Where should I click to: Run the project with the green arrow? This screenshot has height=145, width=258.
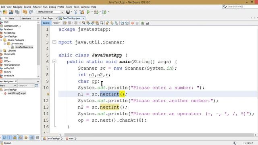tap(88, 12)
